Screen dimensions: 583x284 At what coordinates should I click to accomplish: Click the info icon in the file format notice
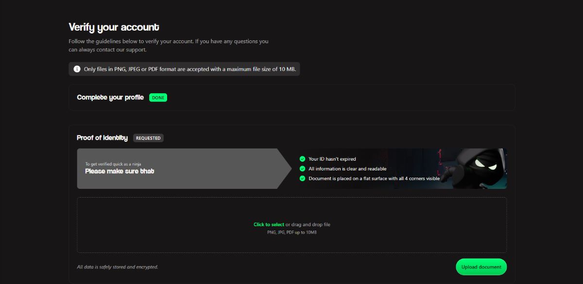pyautogui.click(x=77, y=69)
